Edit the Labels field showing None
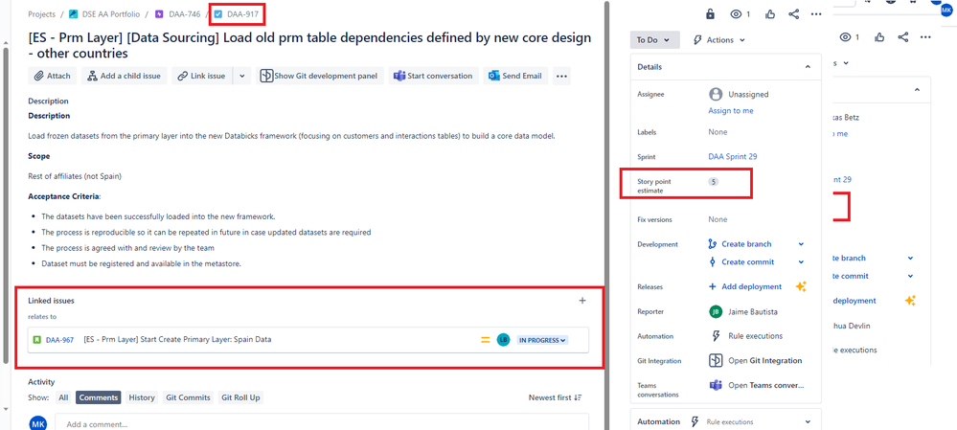This screenshot has width=957, height=430. point(718,132)
